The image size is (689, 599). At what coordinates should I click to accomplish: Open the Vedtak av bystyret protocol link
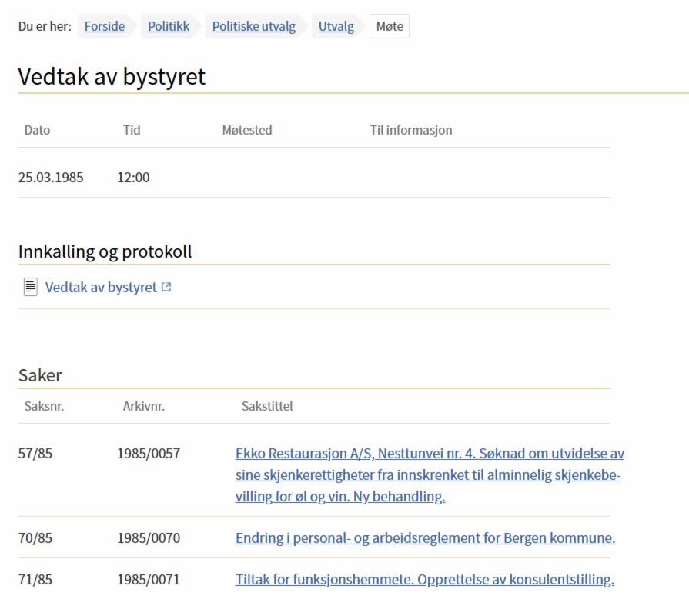point(101,288)
